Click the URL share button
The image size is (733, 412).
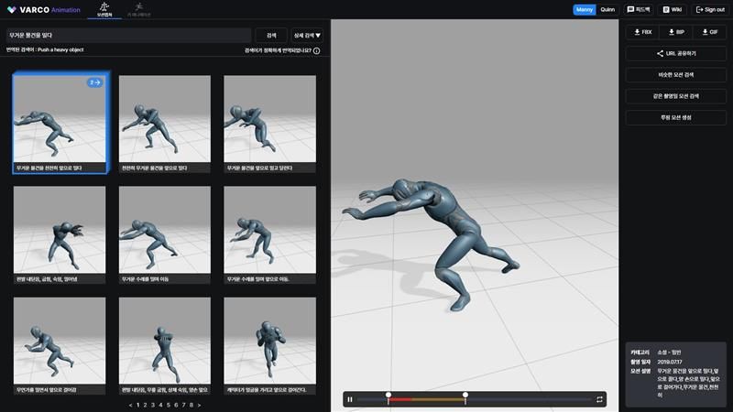coord(675,54)
